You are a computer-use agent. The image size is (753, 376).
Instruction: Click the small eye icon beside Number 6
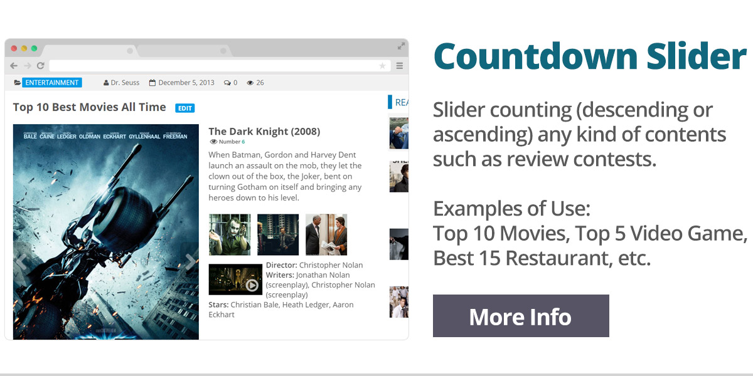[x=213, y=142]
